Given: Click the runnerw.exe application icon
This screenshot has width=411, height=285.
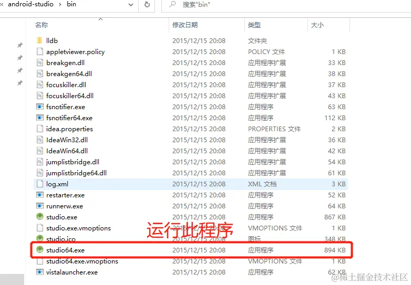Looking at the screenshot, I should coord(39,206).
